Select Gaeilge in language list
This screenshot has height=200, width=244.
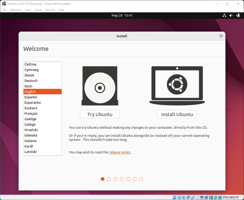[42, 119]
